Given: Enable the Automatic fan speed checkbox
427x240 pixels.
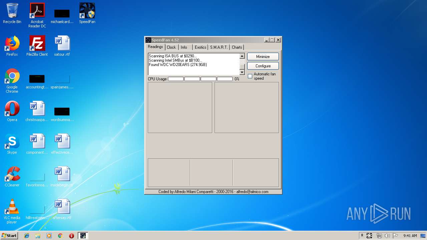Looking at the screenshot, I should pos(250,76).
